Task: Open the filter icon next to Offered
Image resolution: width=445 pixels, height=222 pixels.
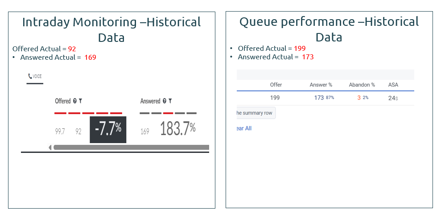Action: click(80, 101)
